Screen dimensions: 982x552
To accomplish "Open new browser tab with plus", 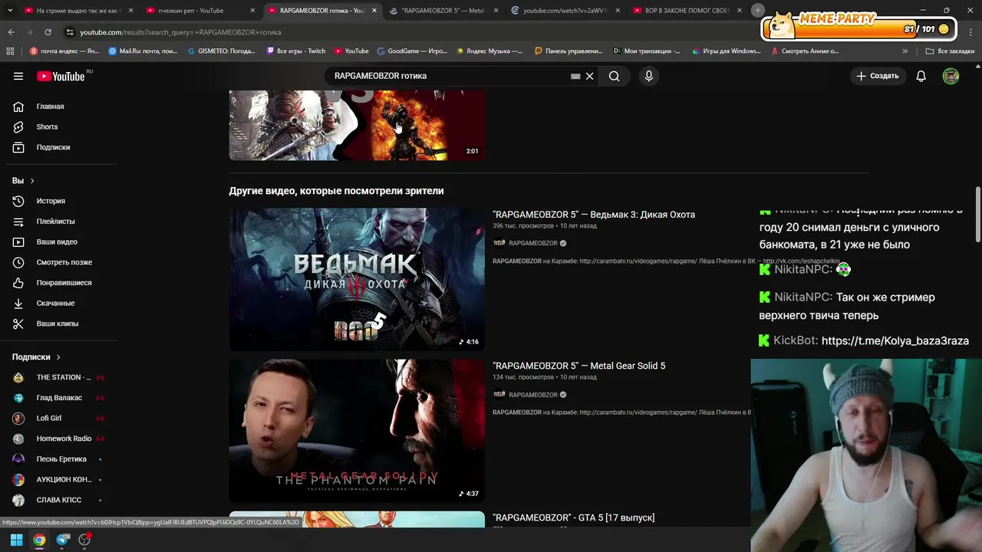I will pyautogui.click(x=758, y=10).
